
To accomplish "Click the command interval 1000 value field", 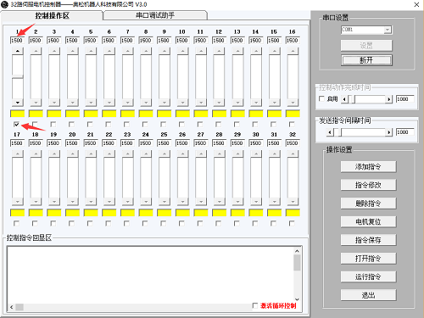I will pyautogui.click(x=405, y=132).
